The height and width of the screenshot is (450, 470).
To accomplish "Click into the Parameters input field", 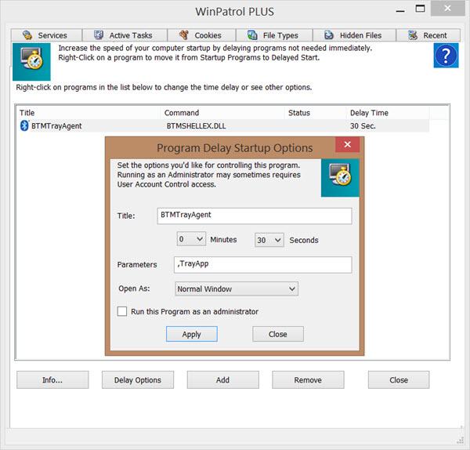I will (x=263, y=265).
